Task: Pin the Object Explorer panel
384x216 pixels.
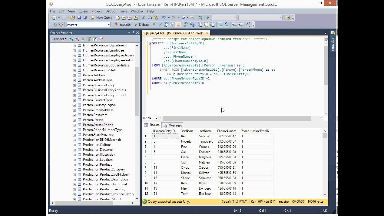Action: [x=133, y=32]
